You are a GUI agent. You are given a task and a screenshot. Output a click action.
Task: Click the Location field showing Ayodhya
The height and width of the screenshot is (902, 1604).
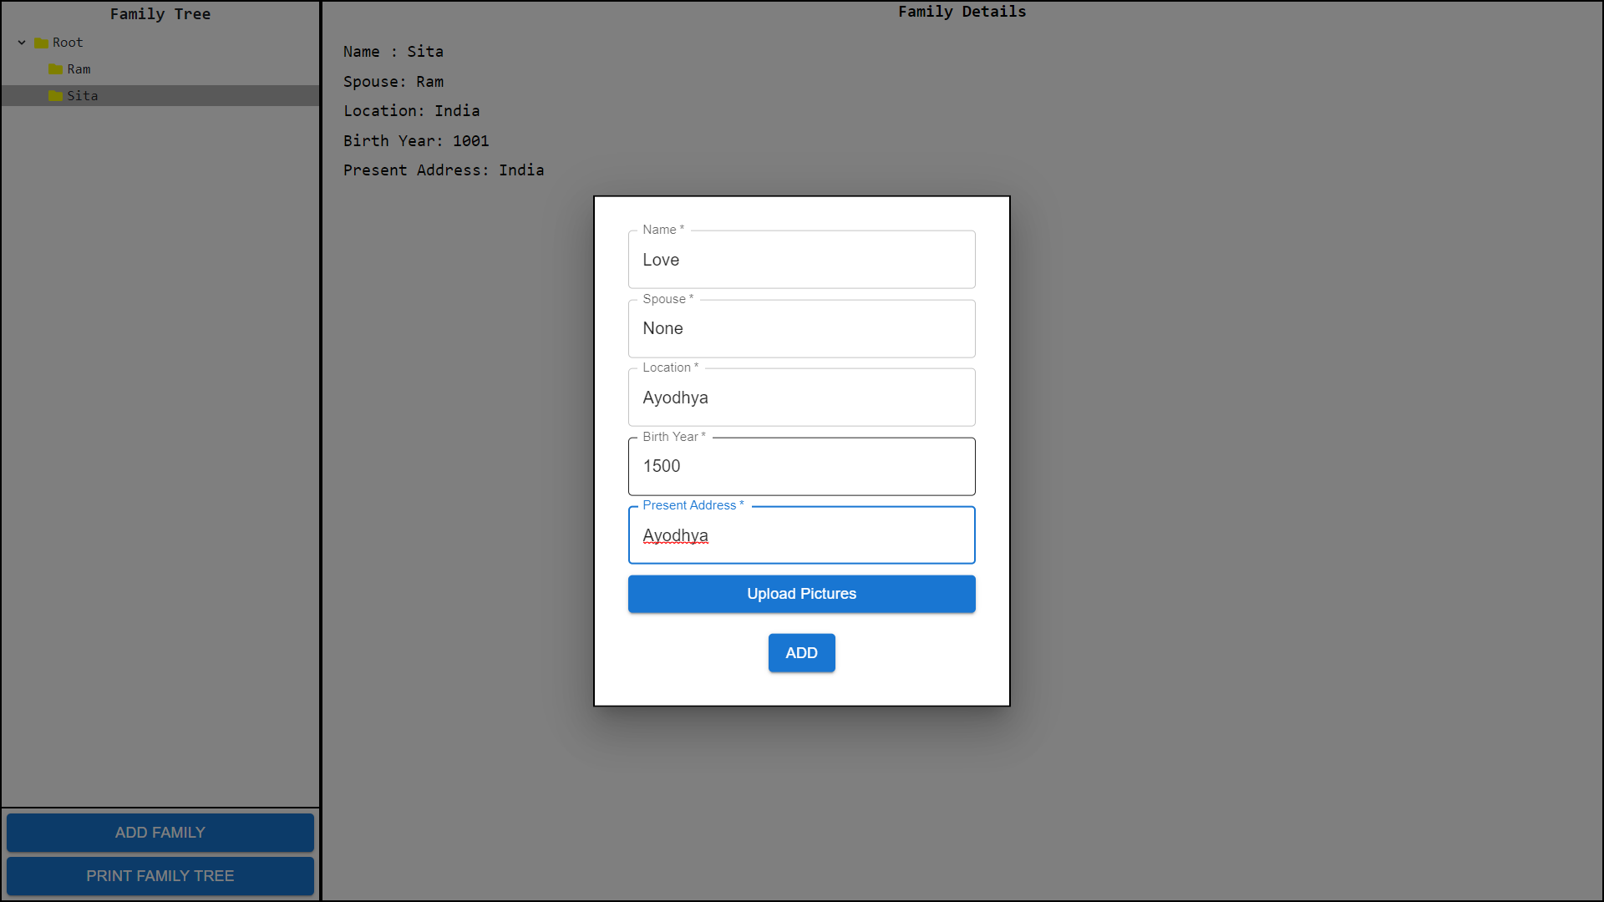click(801, 397)
